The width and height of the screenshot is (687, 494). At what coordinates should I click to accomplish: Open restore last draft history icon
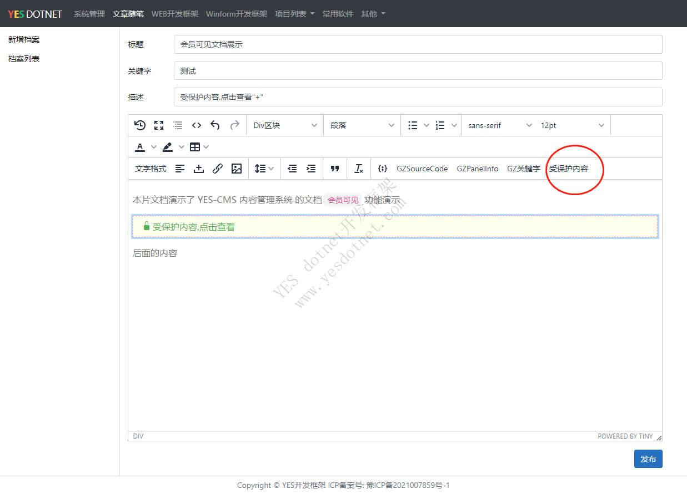coord(140,125)
